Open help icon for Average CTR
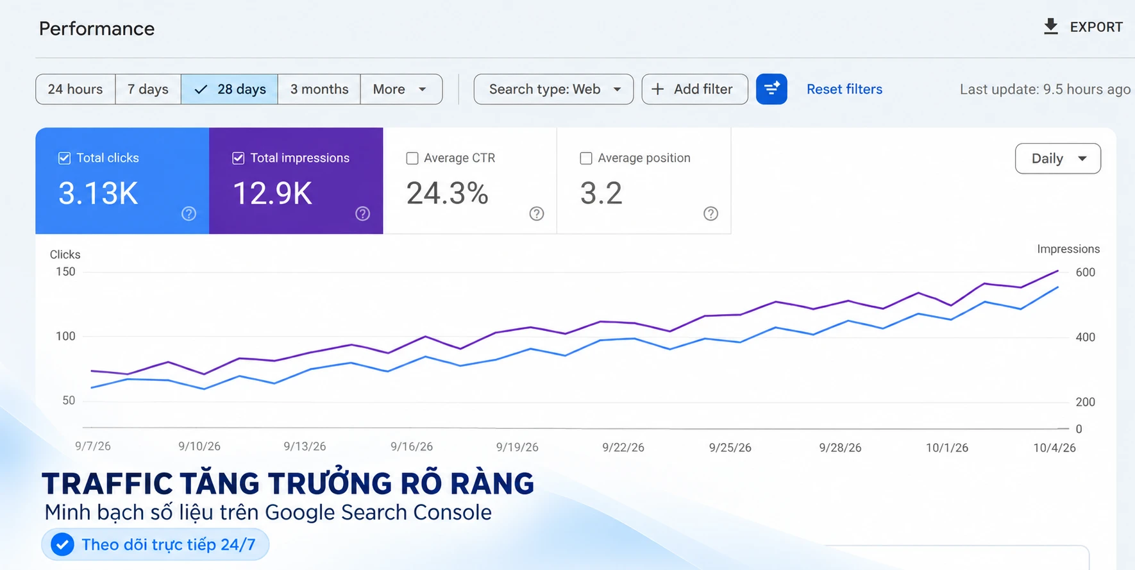Screen dimensions: 1135x570 click(537, 214)
